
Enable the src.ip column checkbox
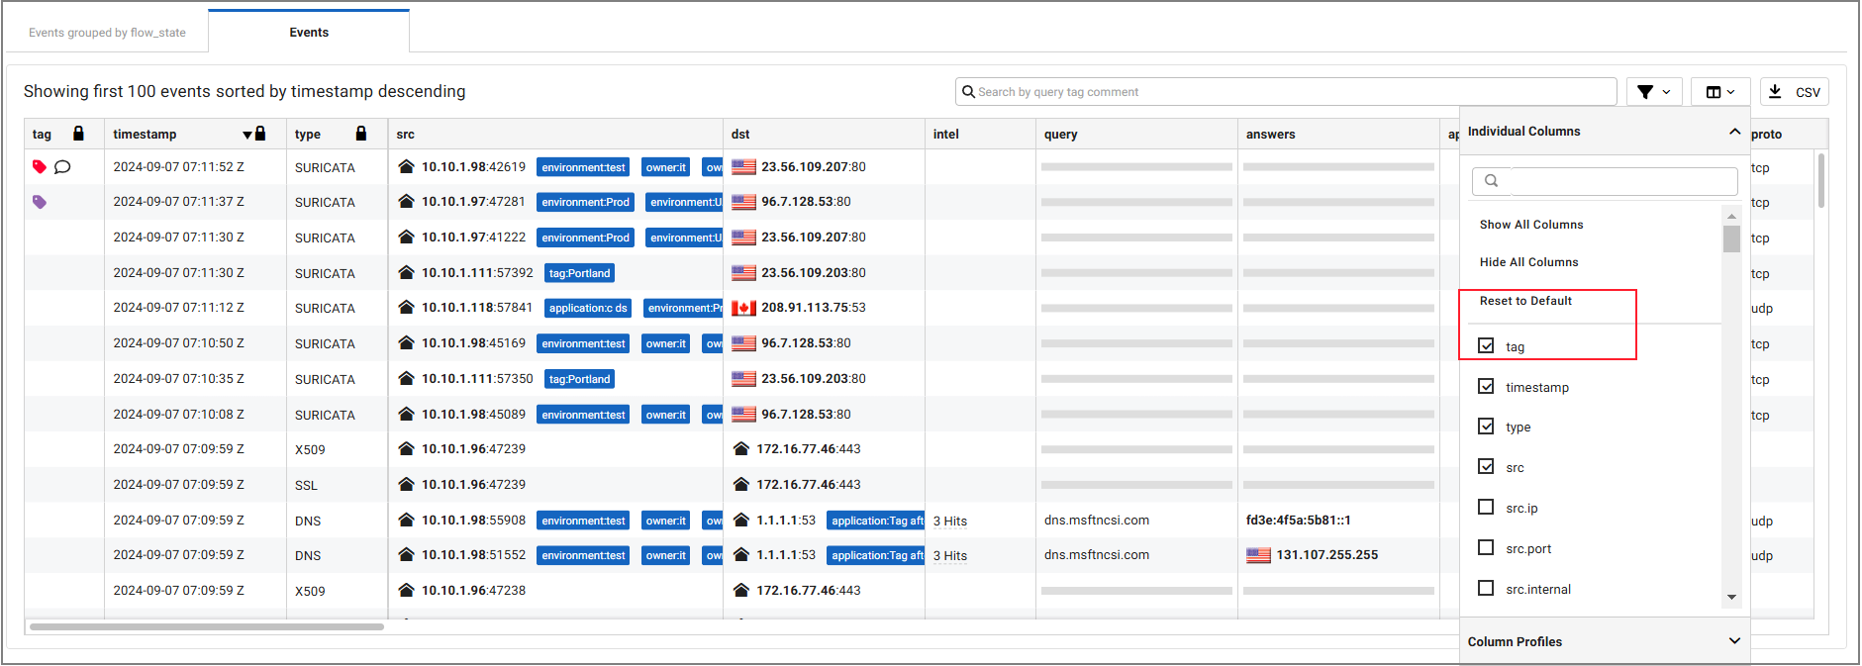1486,507
